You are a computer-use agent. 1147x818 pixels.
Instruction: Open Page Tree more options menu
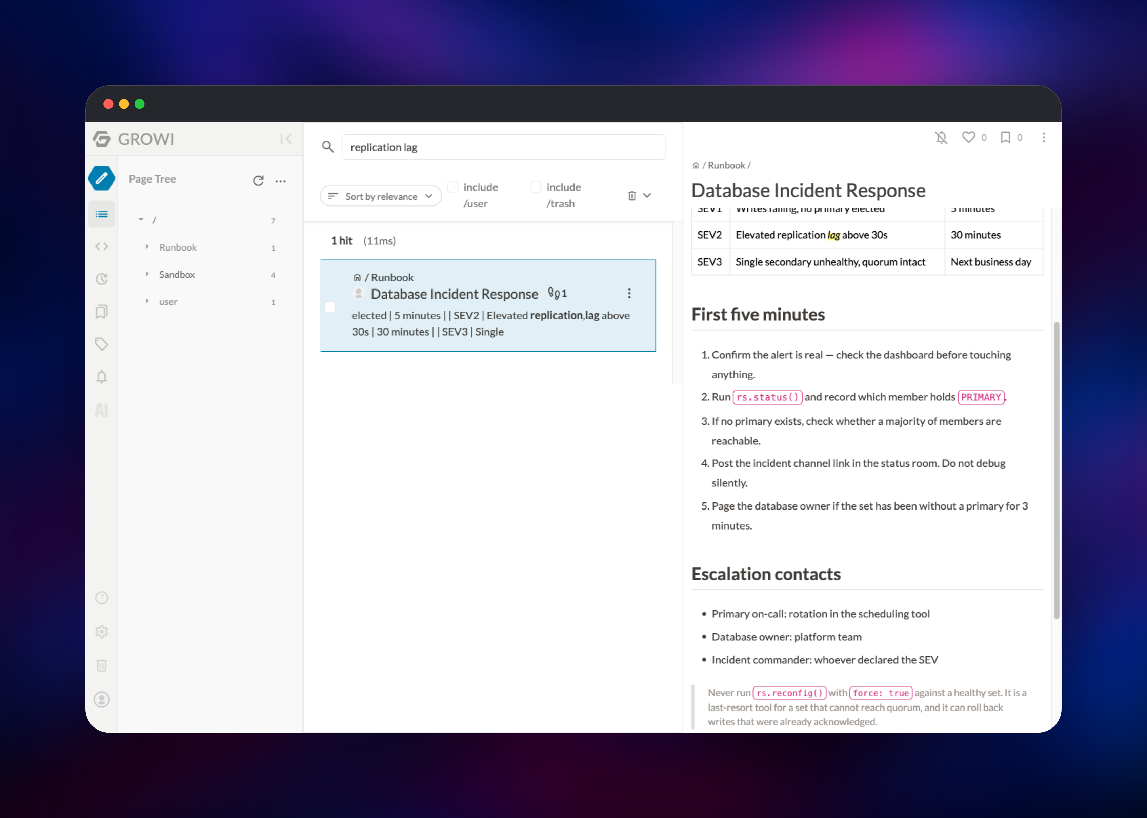click(x=281, y=181)
